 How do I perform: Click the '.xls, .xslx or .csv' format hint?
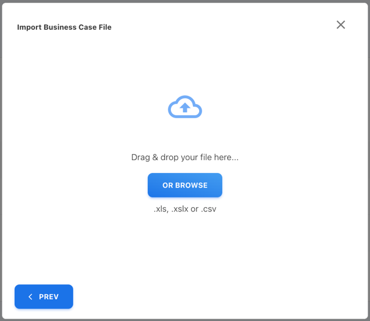point(185,209)
